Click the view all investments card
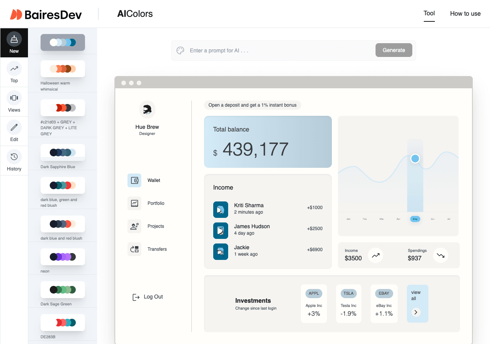 [x=417, y=303]
